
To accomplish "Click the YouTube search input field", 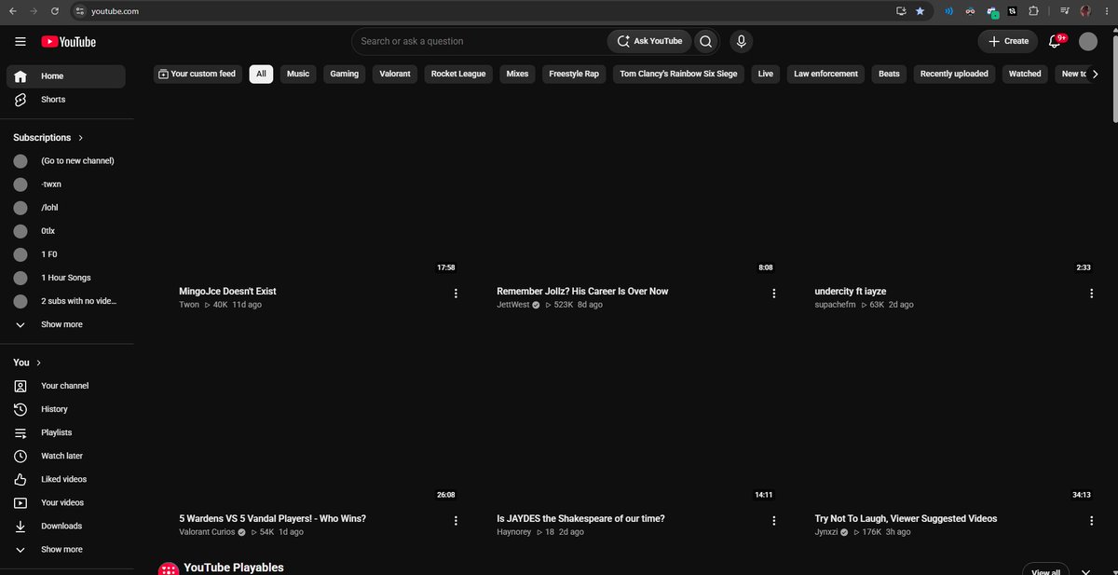I will tap(480, 41).
